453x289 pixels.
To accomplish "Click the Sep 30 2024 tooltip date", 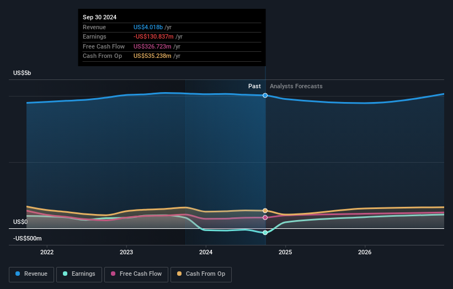I will (100, 17).
